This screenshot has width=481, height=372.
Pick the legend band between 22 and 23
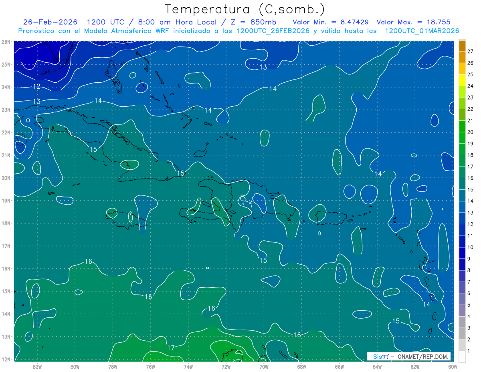(x=462, y=103)
